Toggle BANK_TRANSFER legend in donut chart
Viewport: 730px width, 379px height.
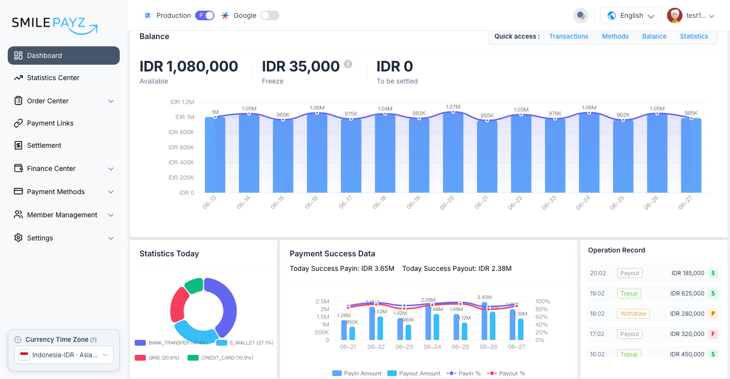[x=171, y=343]
